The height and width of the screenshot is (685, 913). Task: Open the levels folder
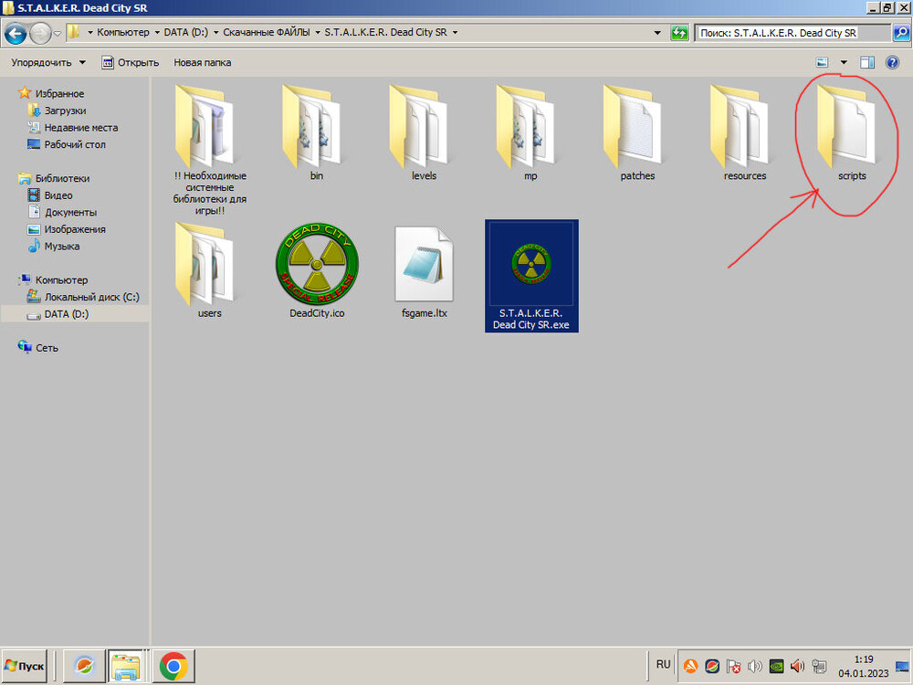pos(424,134)
